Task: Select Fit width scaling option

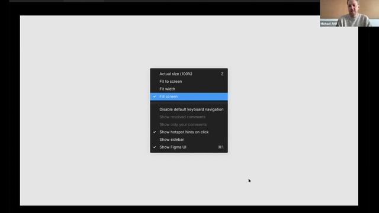Action: tap(189, 89)
